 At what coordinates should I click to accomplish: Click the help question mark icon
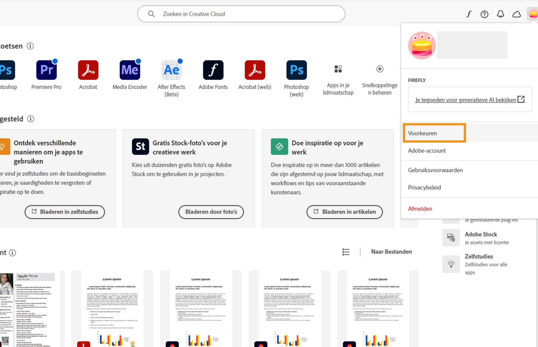(484, 14)
